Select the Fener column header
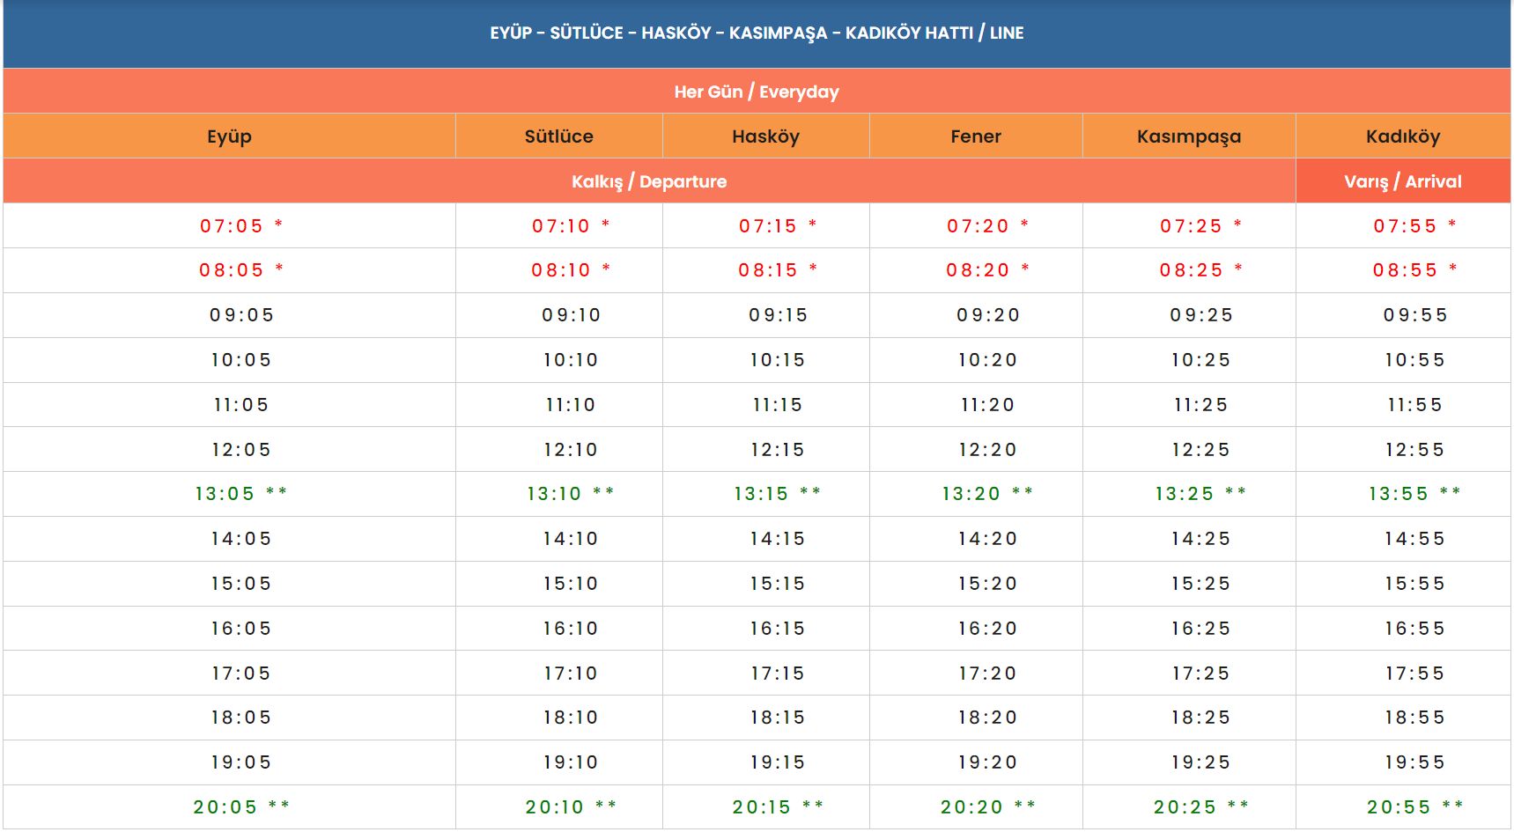The image size is (1514, 832). pos(976,136)
